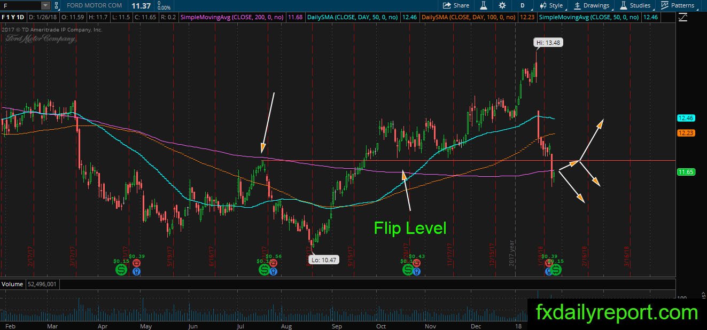Click the red earnings phone icon near $0.39 April
Screen dimensions: 707x330
click(136, 263)
